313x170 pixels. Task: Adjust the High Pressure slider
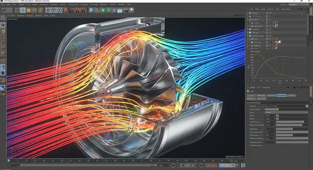[292, 122]
